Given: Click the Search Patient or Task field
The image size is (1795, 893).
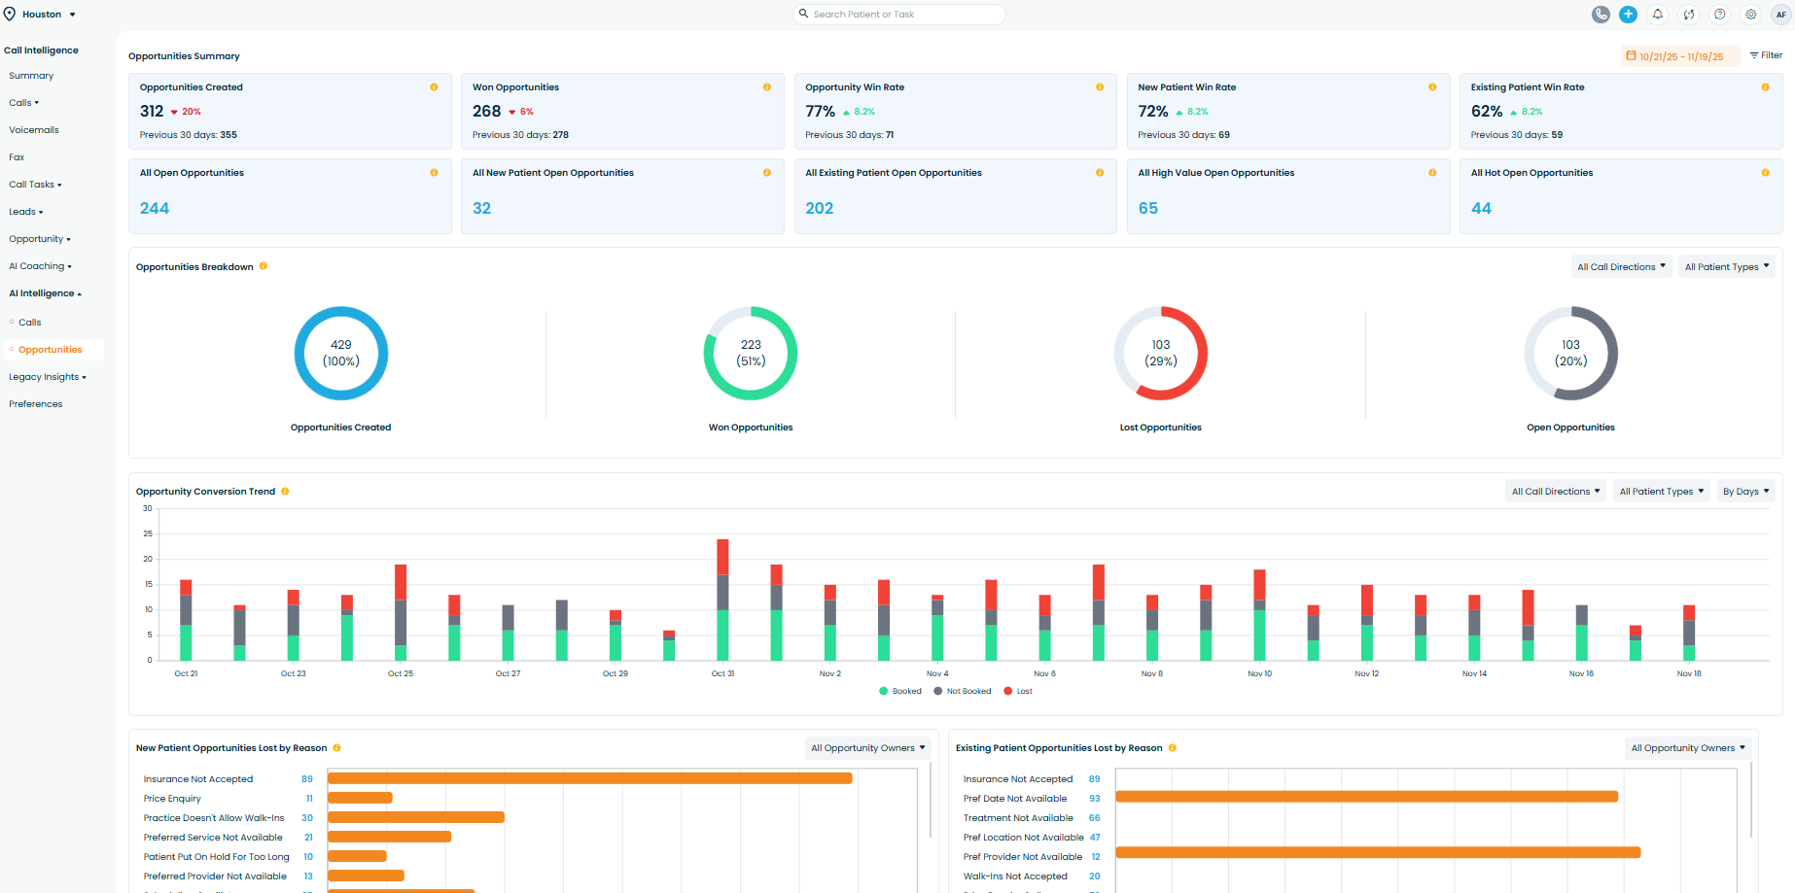Looking at the screenshot, I should coord(899,15).
